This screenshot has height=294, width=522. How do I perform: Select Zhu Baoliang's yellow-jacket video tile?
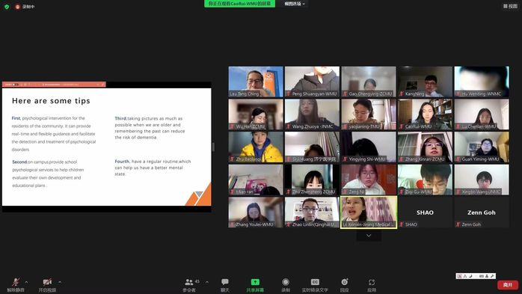pos(256,147)
